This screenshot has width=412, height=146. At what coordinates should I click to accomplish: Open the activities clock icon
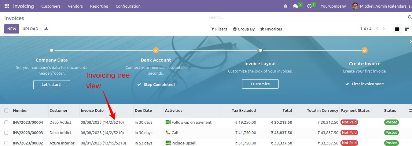click(x=309, y=6)
